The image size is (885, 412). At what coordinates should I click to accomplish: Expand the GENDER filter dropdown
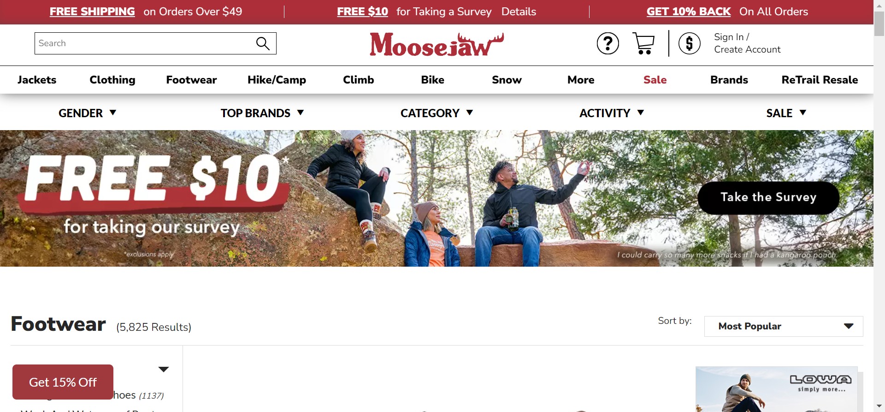click(87, 113)
